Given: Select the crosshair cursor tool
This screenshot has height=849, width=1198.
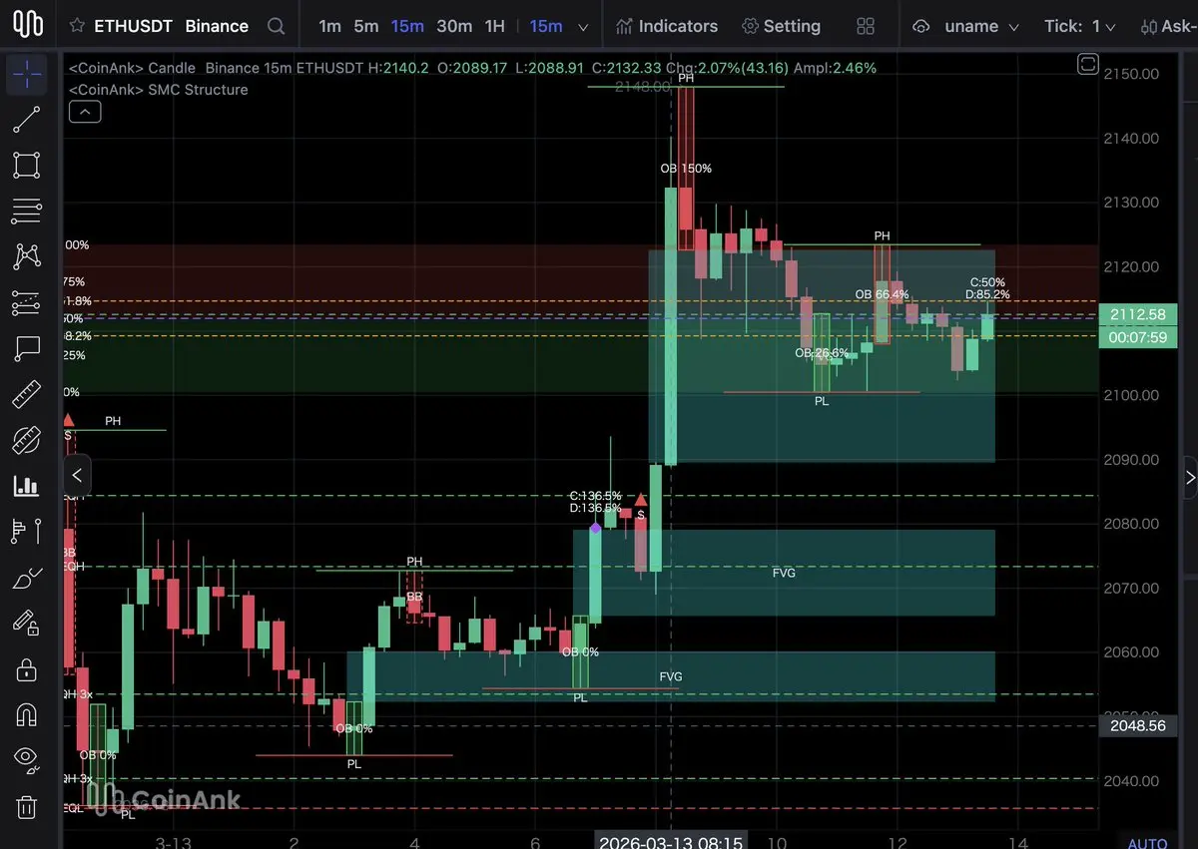Looking at the screenshot, I should pos(27,72).
